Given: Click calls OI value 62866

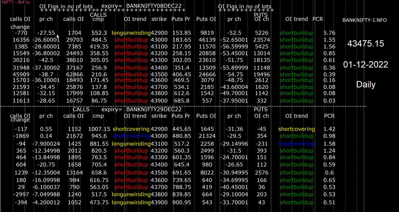Looking at the screenshot, I should (x=74, y=74).
